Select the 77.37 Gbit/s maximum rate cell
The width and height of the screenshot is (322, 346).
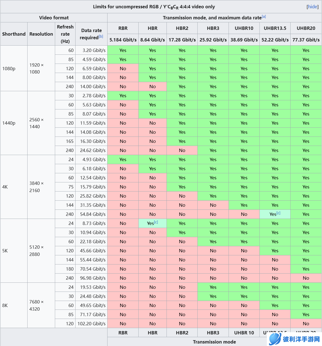pyautogui.click(x=306, y=40)
